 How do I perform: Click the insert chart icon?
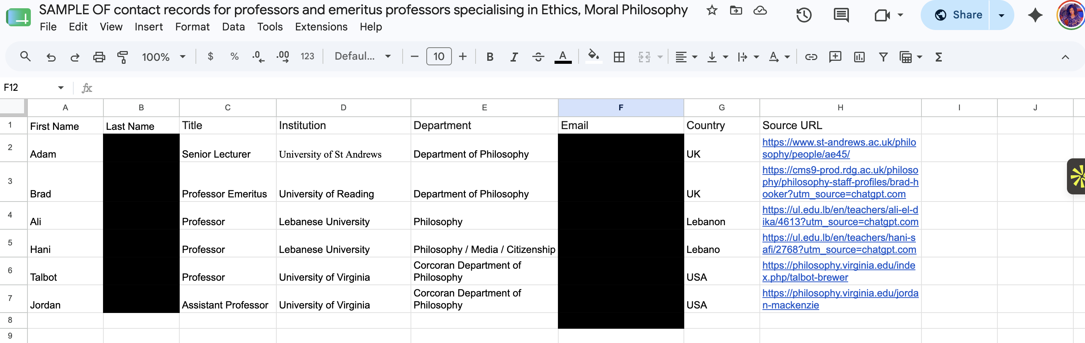click(859, 57)
